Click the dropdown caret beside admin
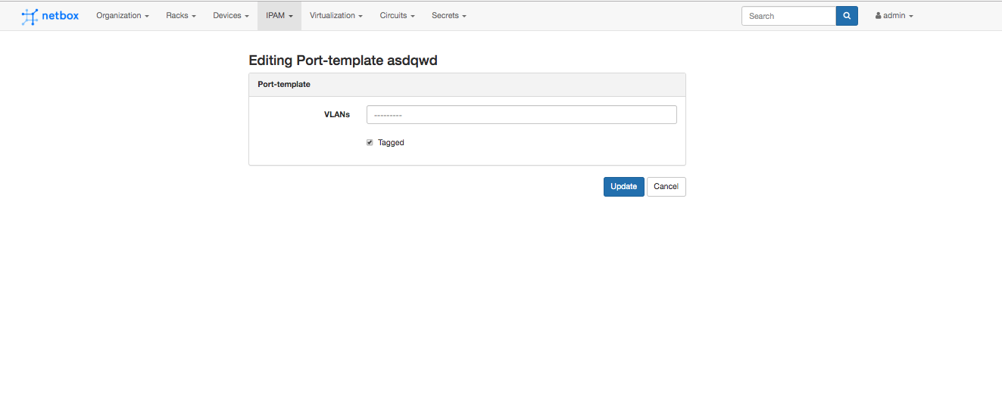 [x=911, y=17]
